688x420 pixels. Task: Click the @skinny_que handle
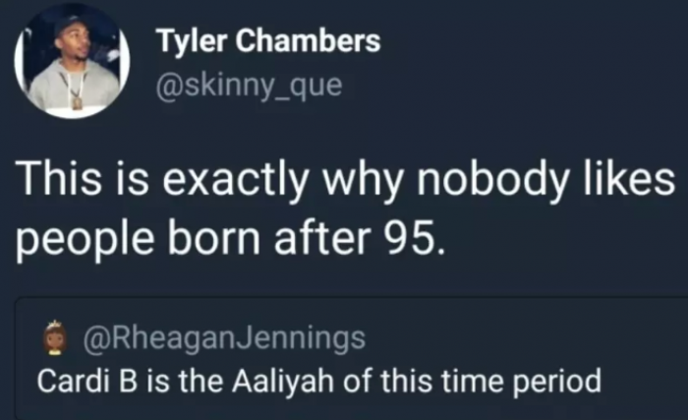coord(249,85)
